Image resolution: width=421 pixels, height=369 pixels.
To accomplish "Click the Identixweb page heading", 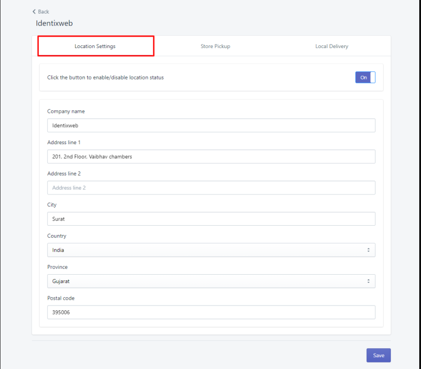I will [x=54, y=23].
